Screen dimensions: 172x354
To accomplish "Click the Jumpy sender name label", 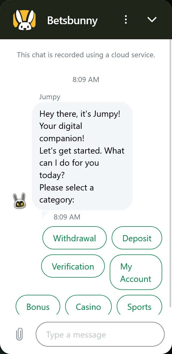I will click(x=50, y=97).
